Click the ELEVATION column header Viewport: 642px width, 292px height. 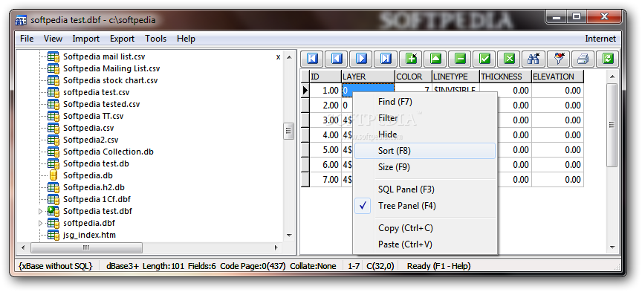(557, 77)
